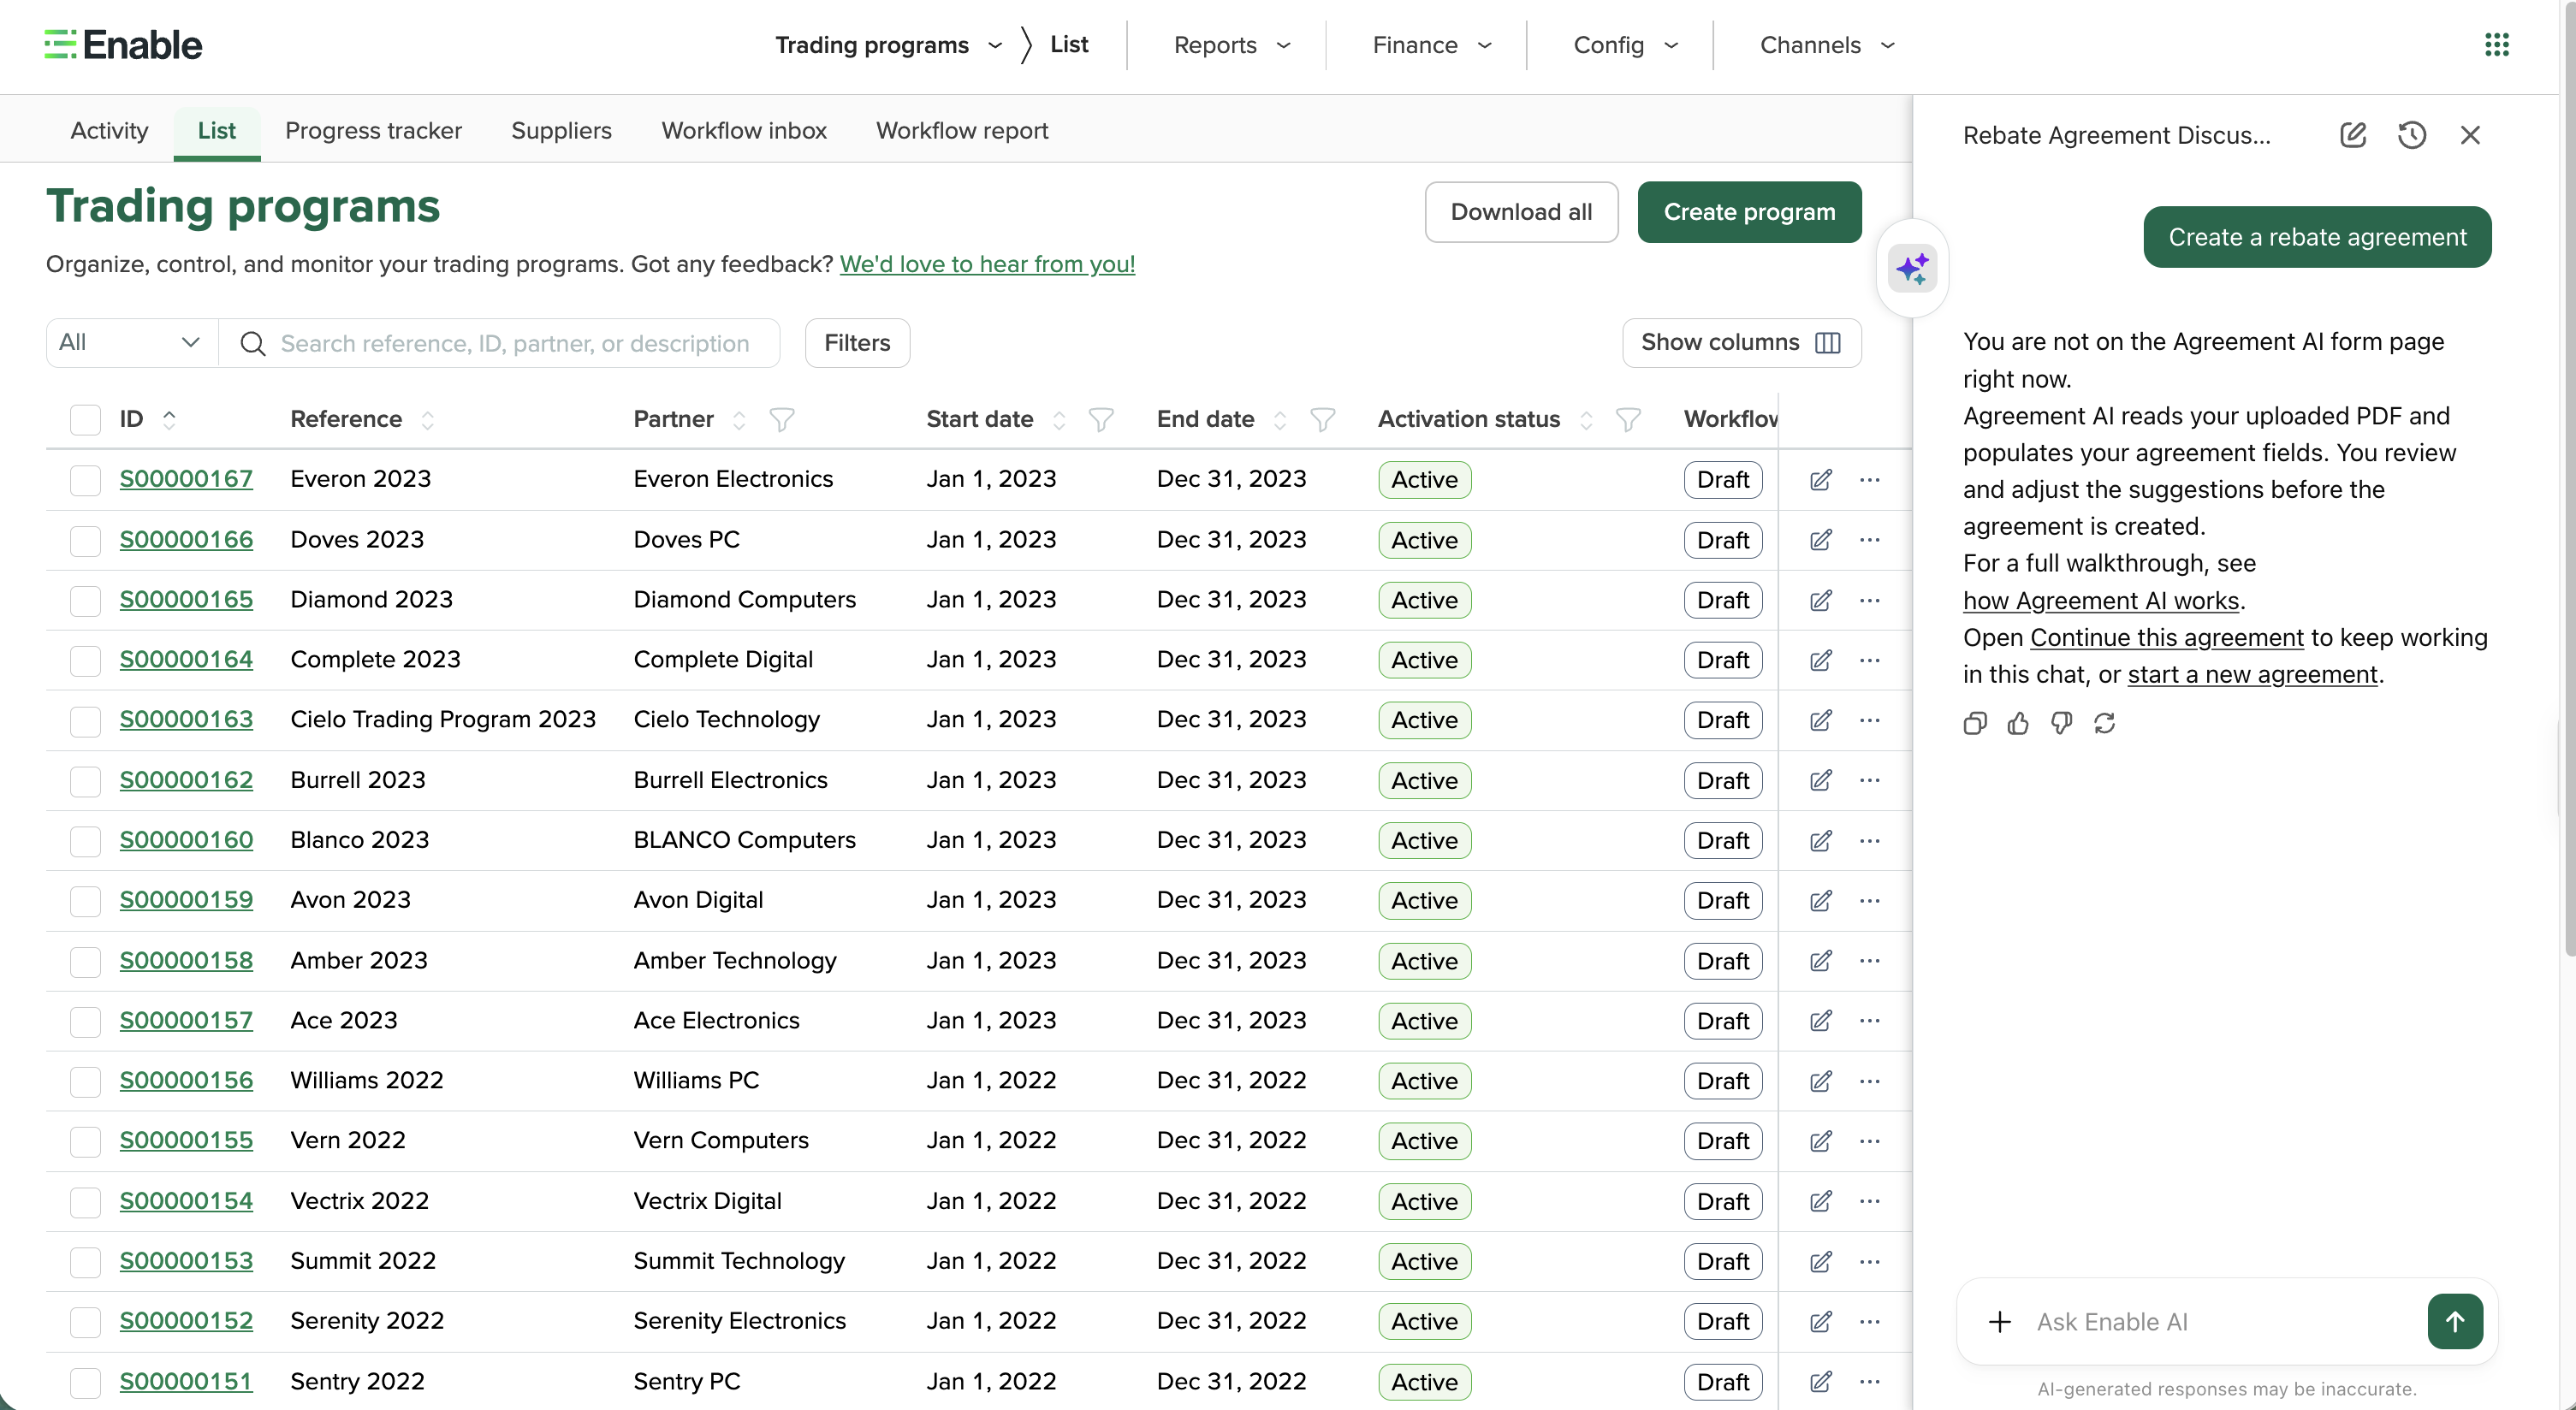This screenshot has width=2576, height=1410.
Task: Switch to the Activity tab
Action: click(109, 131)
